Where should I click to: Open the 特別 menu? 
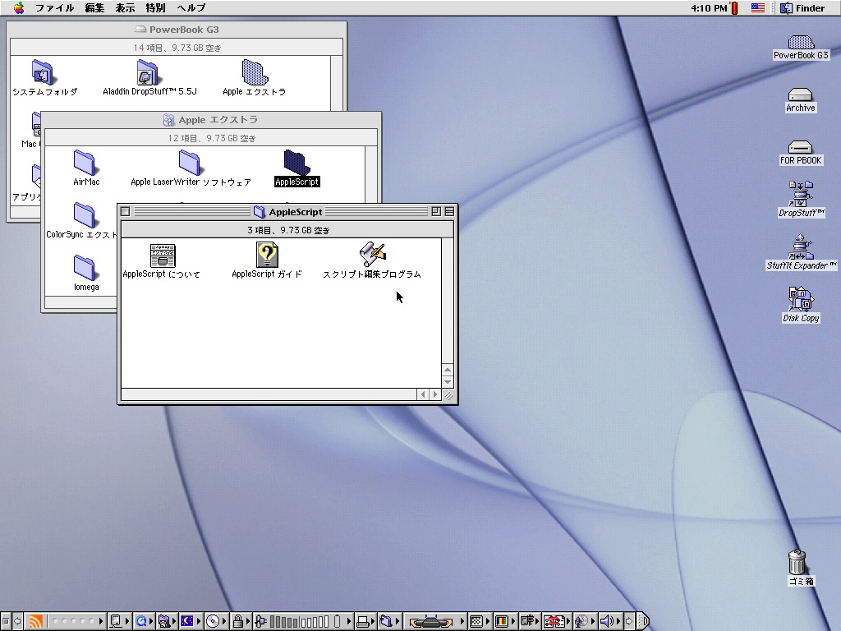click(155, 8)
